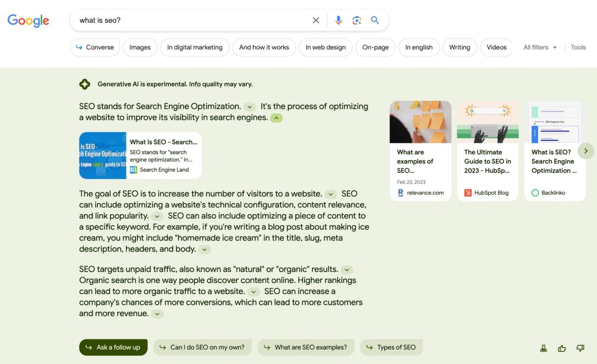Give thumbs up feedback on AI answer
Image resolution: width=597 pixels, height=364 pixels.
pyautogui.click(x=562, y=348)
